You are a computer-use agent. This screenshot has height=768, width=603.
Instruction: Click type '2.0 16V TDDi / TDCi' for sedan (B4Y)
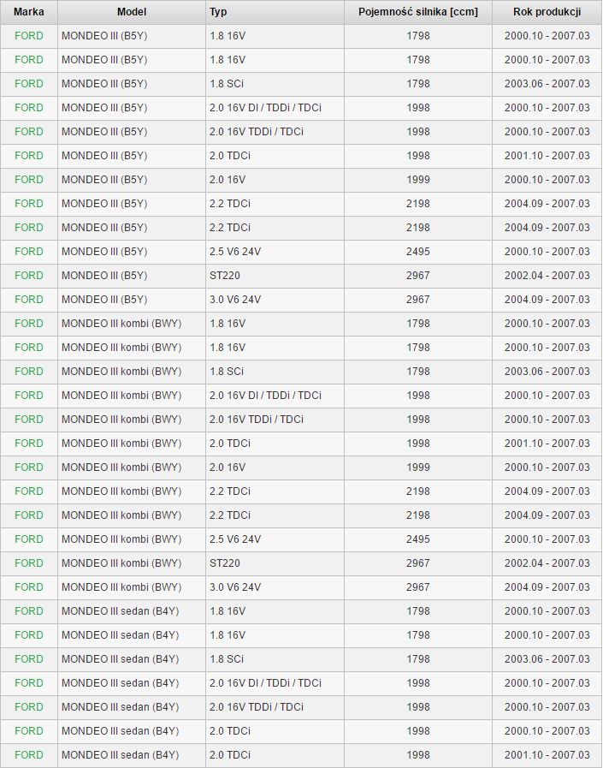[257, 707]
